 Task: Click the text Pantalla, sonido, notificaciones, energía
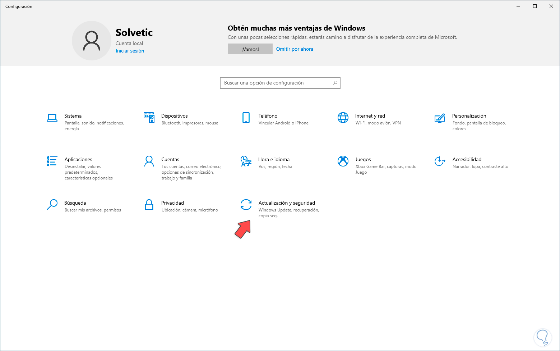tap(94, 126)
